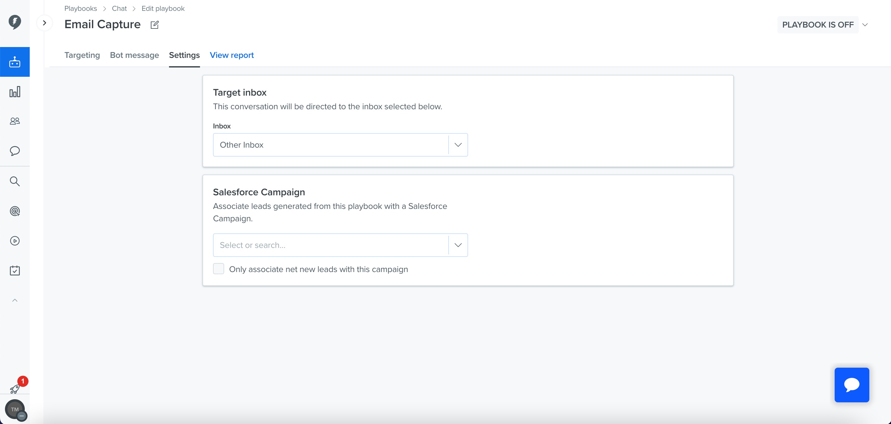
Task: Click the search magnifier icon in sidebar
Action: [15, 181]
